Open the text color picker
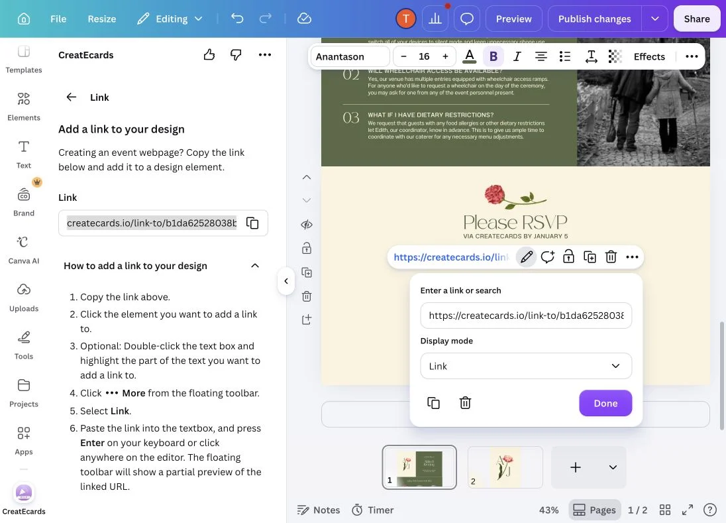The height and width of the screenshot is (523, 726). 470,56
